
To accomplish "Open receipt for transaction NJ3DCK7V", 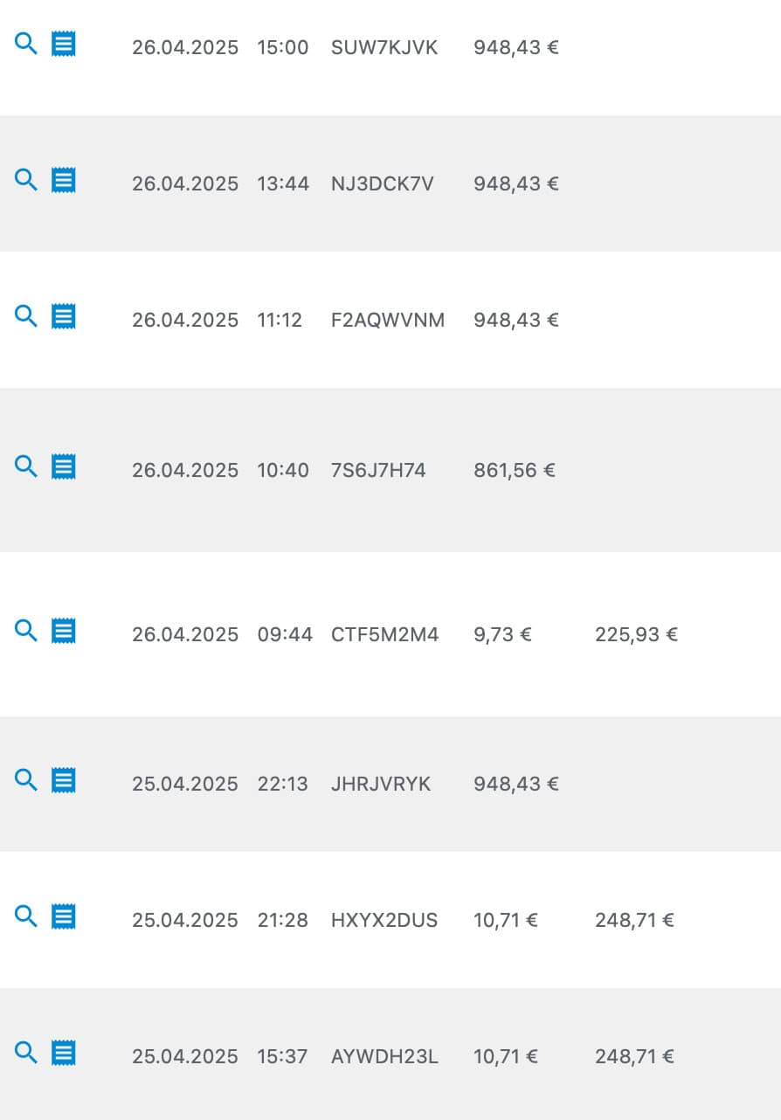I will point(63,180).
